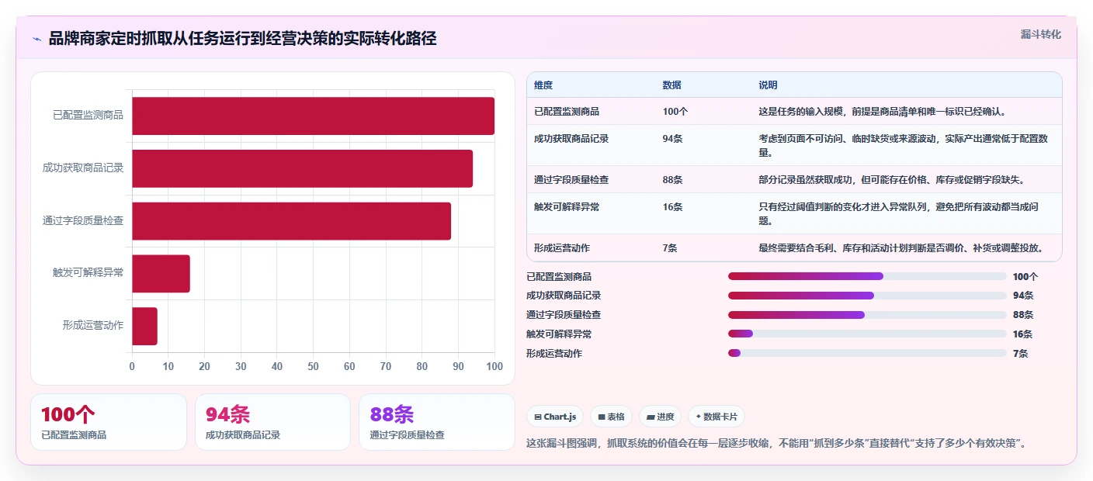The height and width of the screenshot is (481, 1093).
Task: Click the 通过字段质量检查 progress bar
Action: (x=867, y=315)
